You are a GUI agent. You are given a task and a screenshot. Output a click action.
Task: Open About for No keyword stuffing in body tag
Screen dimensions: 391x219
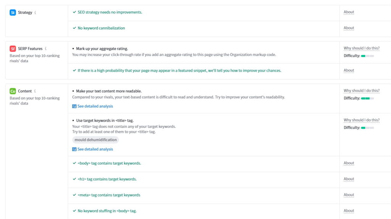349,211
